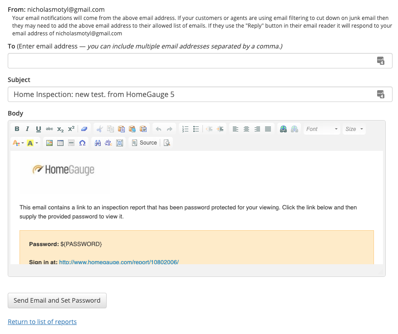398x334 pixels.
Task: Toggle italic text formatting
Action: [x=28, y=129]
